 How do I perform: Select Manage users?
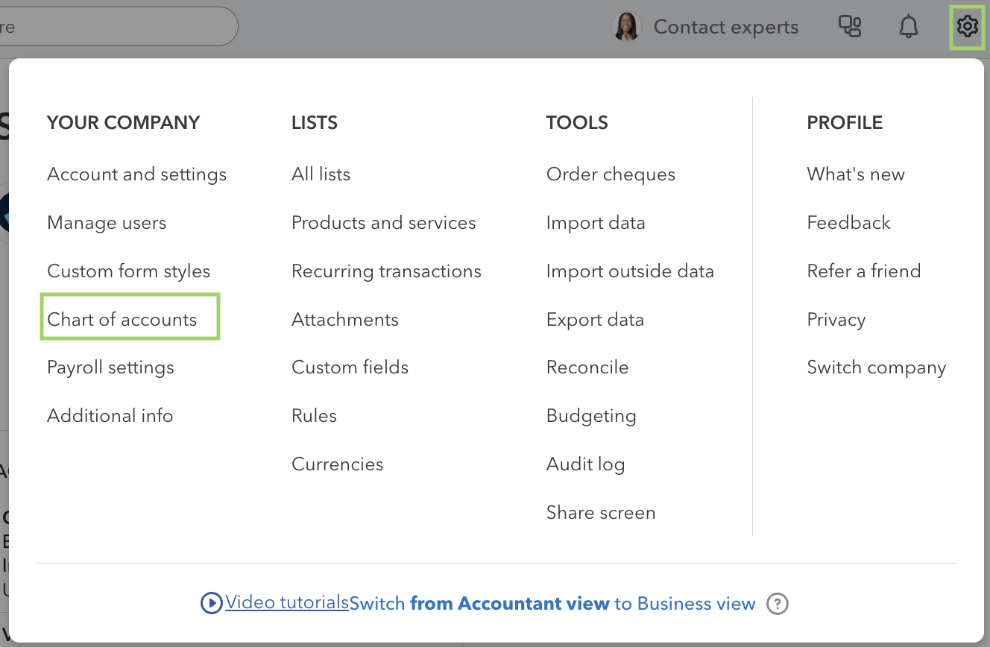pos(107,223)
